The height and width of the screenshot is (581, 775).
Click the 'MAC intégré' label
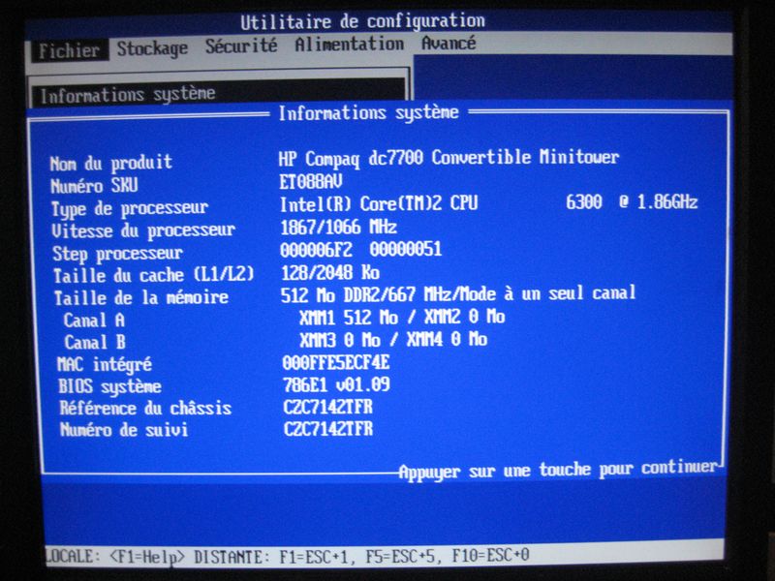105,365
